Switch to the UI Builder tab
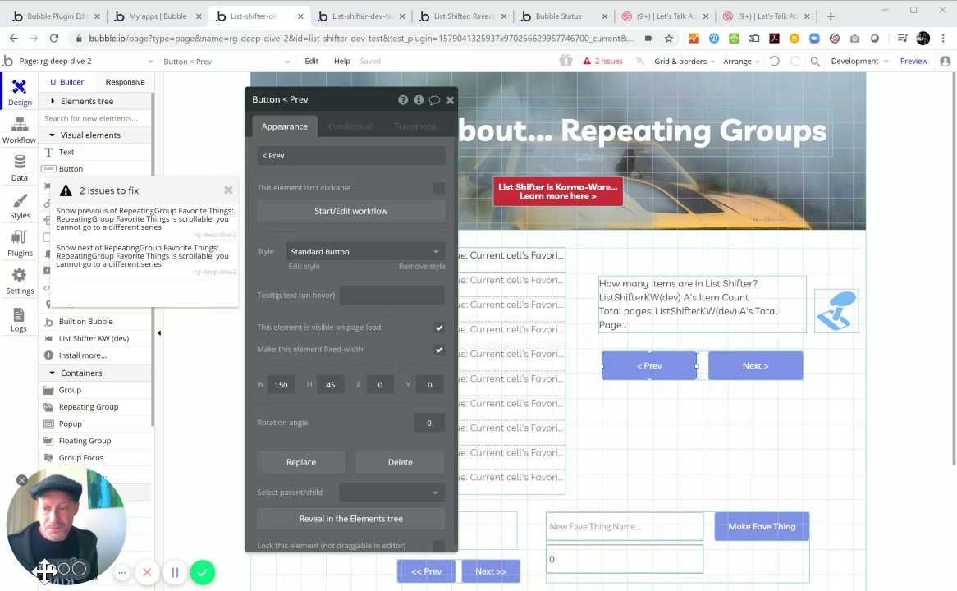 (x=66, y=82)
